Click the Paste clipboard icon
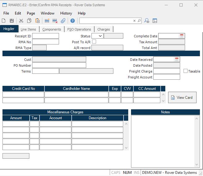 coord(37,21)
